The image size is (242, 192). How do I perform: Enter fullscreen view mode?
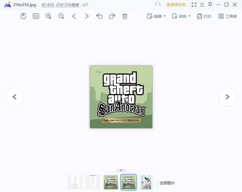point(194,5)
